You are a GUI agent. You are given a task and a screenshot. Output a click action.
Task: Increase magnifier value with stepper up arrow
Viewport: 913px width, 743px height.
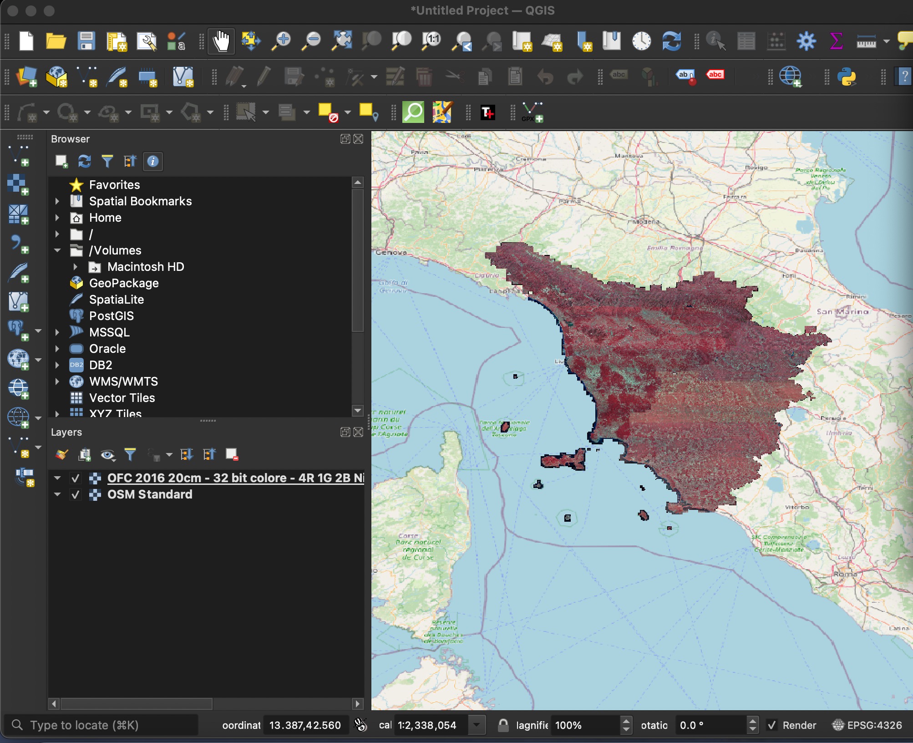tap(626, 721)
